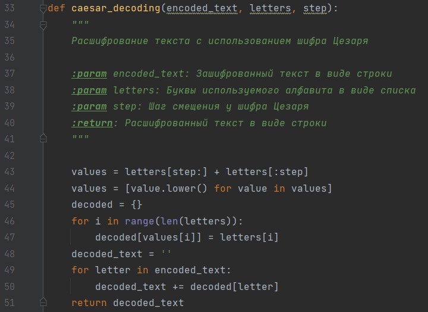Click docstring end fold marker line 41

[43, 138]
